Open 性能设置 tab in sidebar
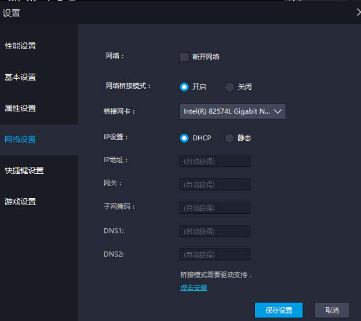Viewport: 361px width, 321px height. (21, 46)
